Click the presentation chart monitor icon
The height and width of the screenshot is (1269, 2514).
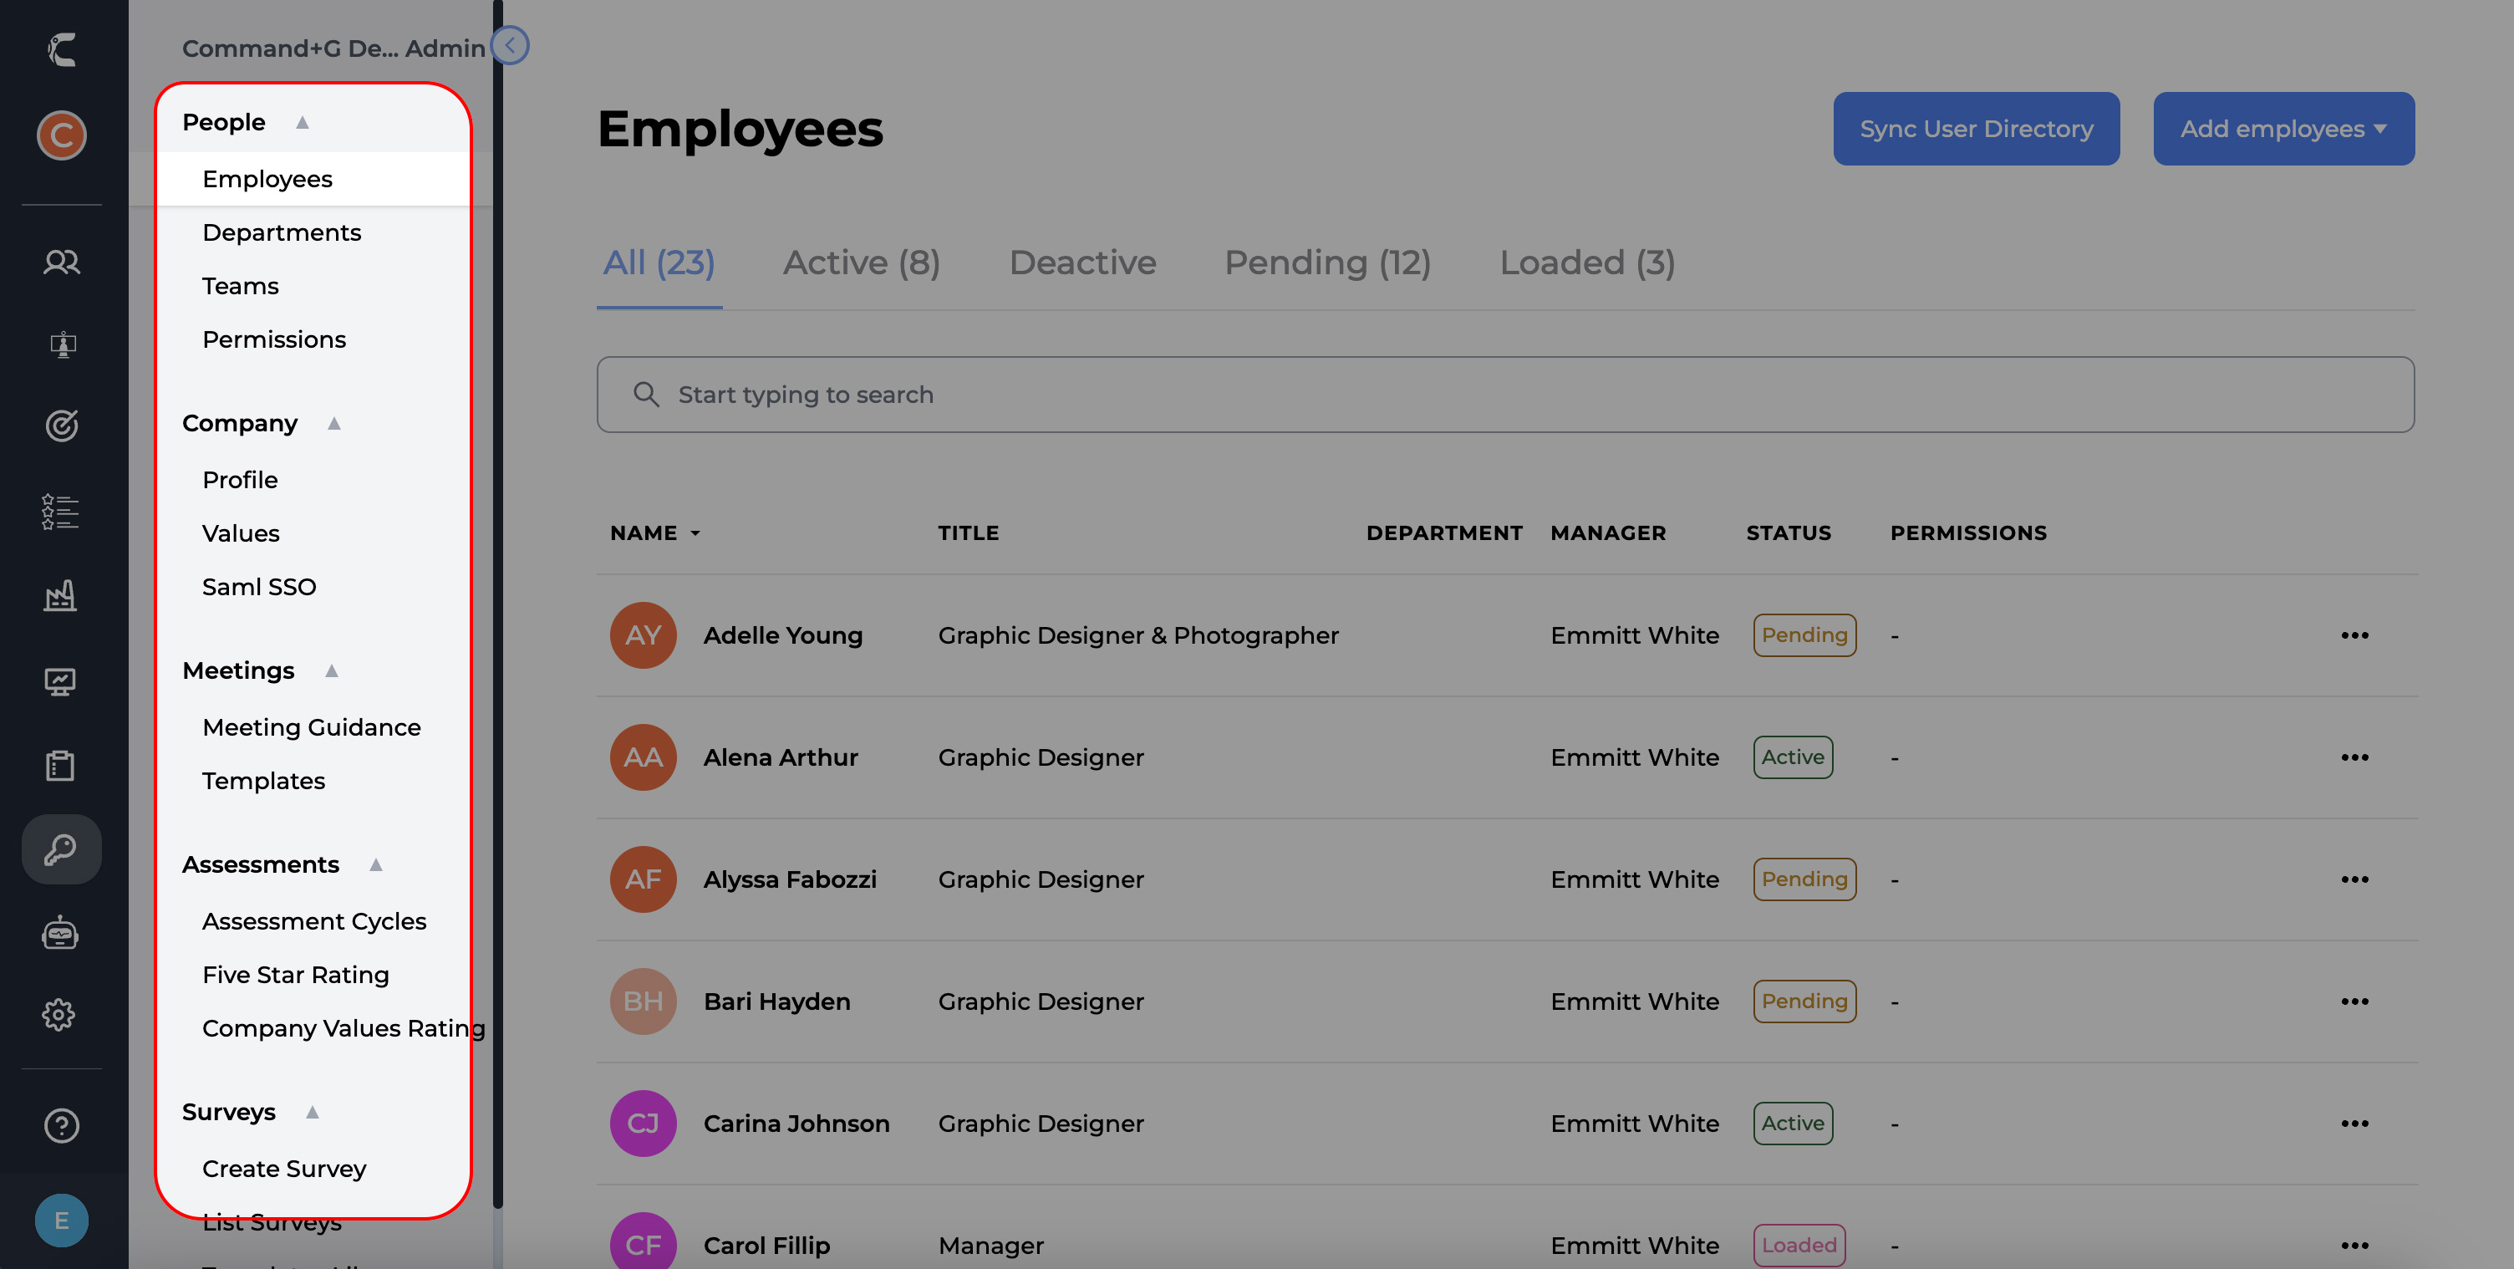tap(60, 681)
